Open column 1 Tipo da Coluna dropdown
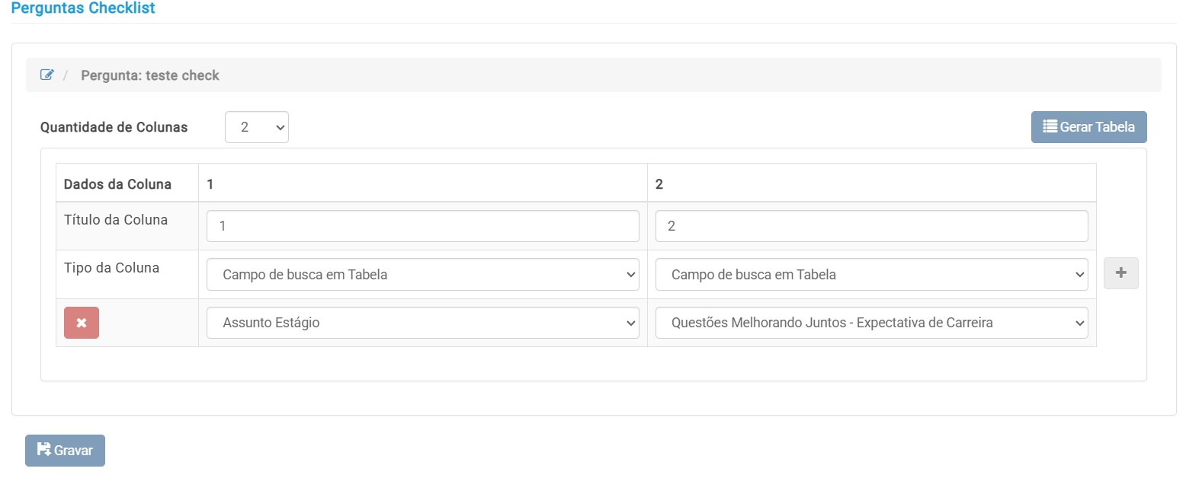The width and height of the screenshot is (1186, 478). [x=423, y=275]
